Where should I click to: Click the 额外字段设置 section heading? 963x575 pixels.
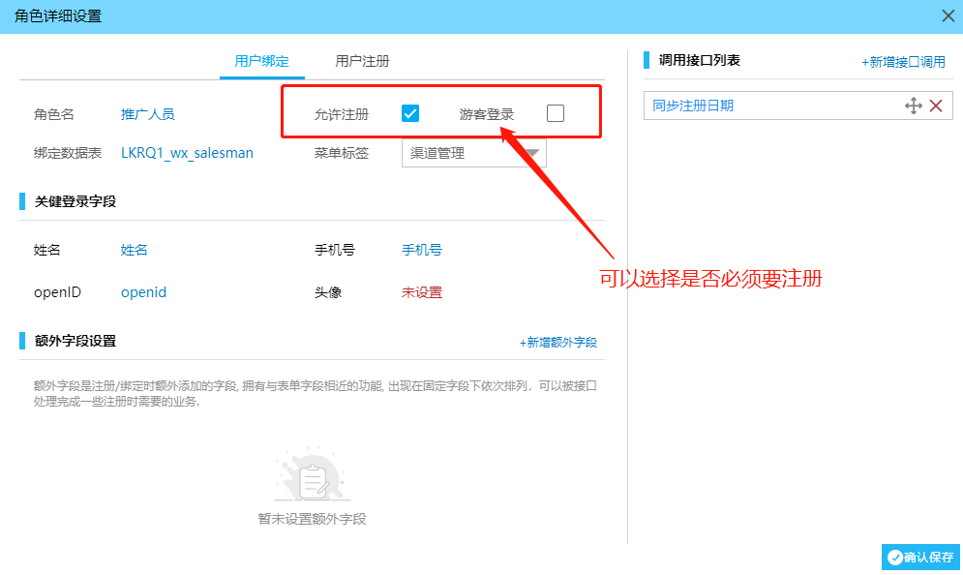(x=75, y=341)
